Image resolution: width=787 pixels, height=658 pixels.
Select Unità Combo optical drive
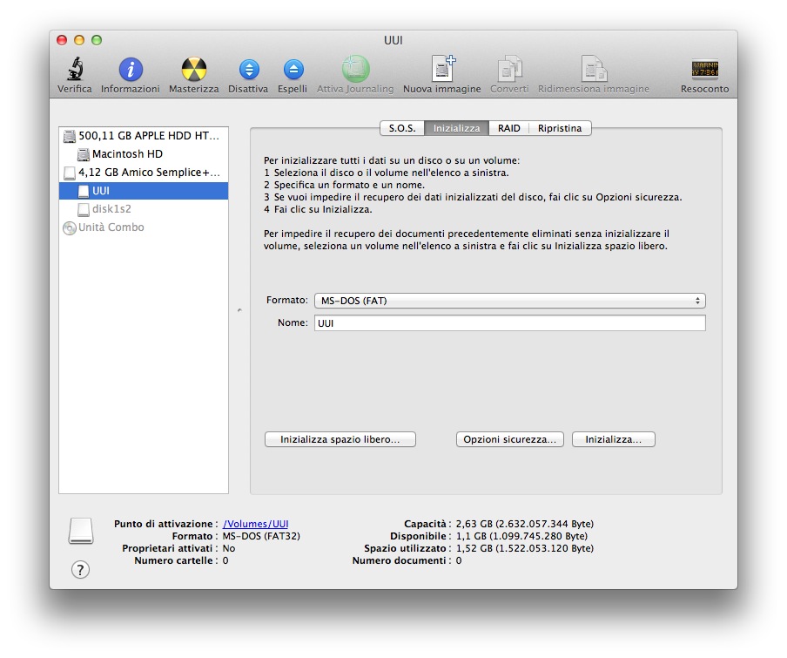pos(144,227)
